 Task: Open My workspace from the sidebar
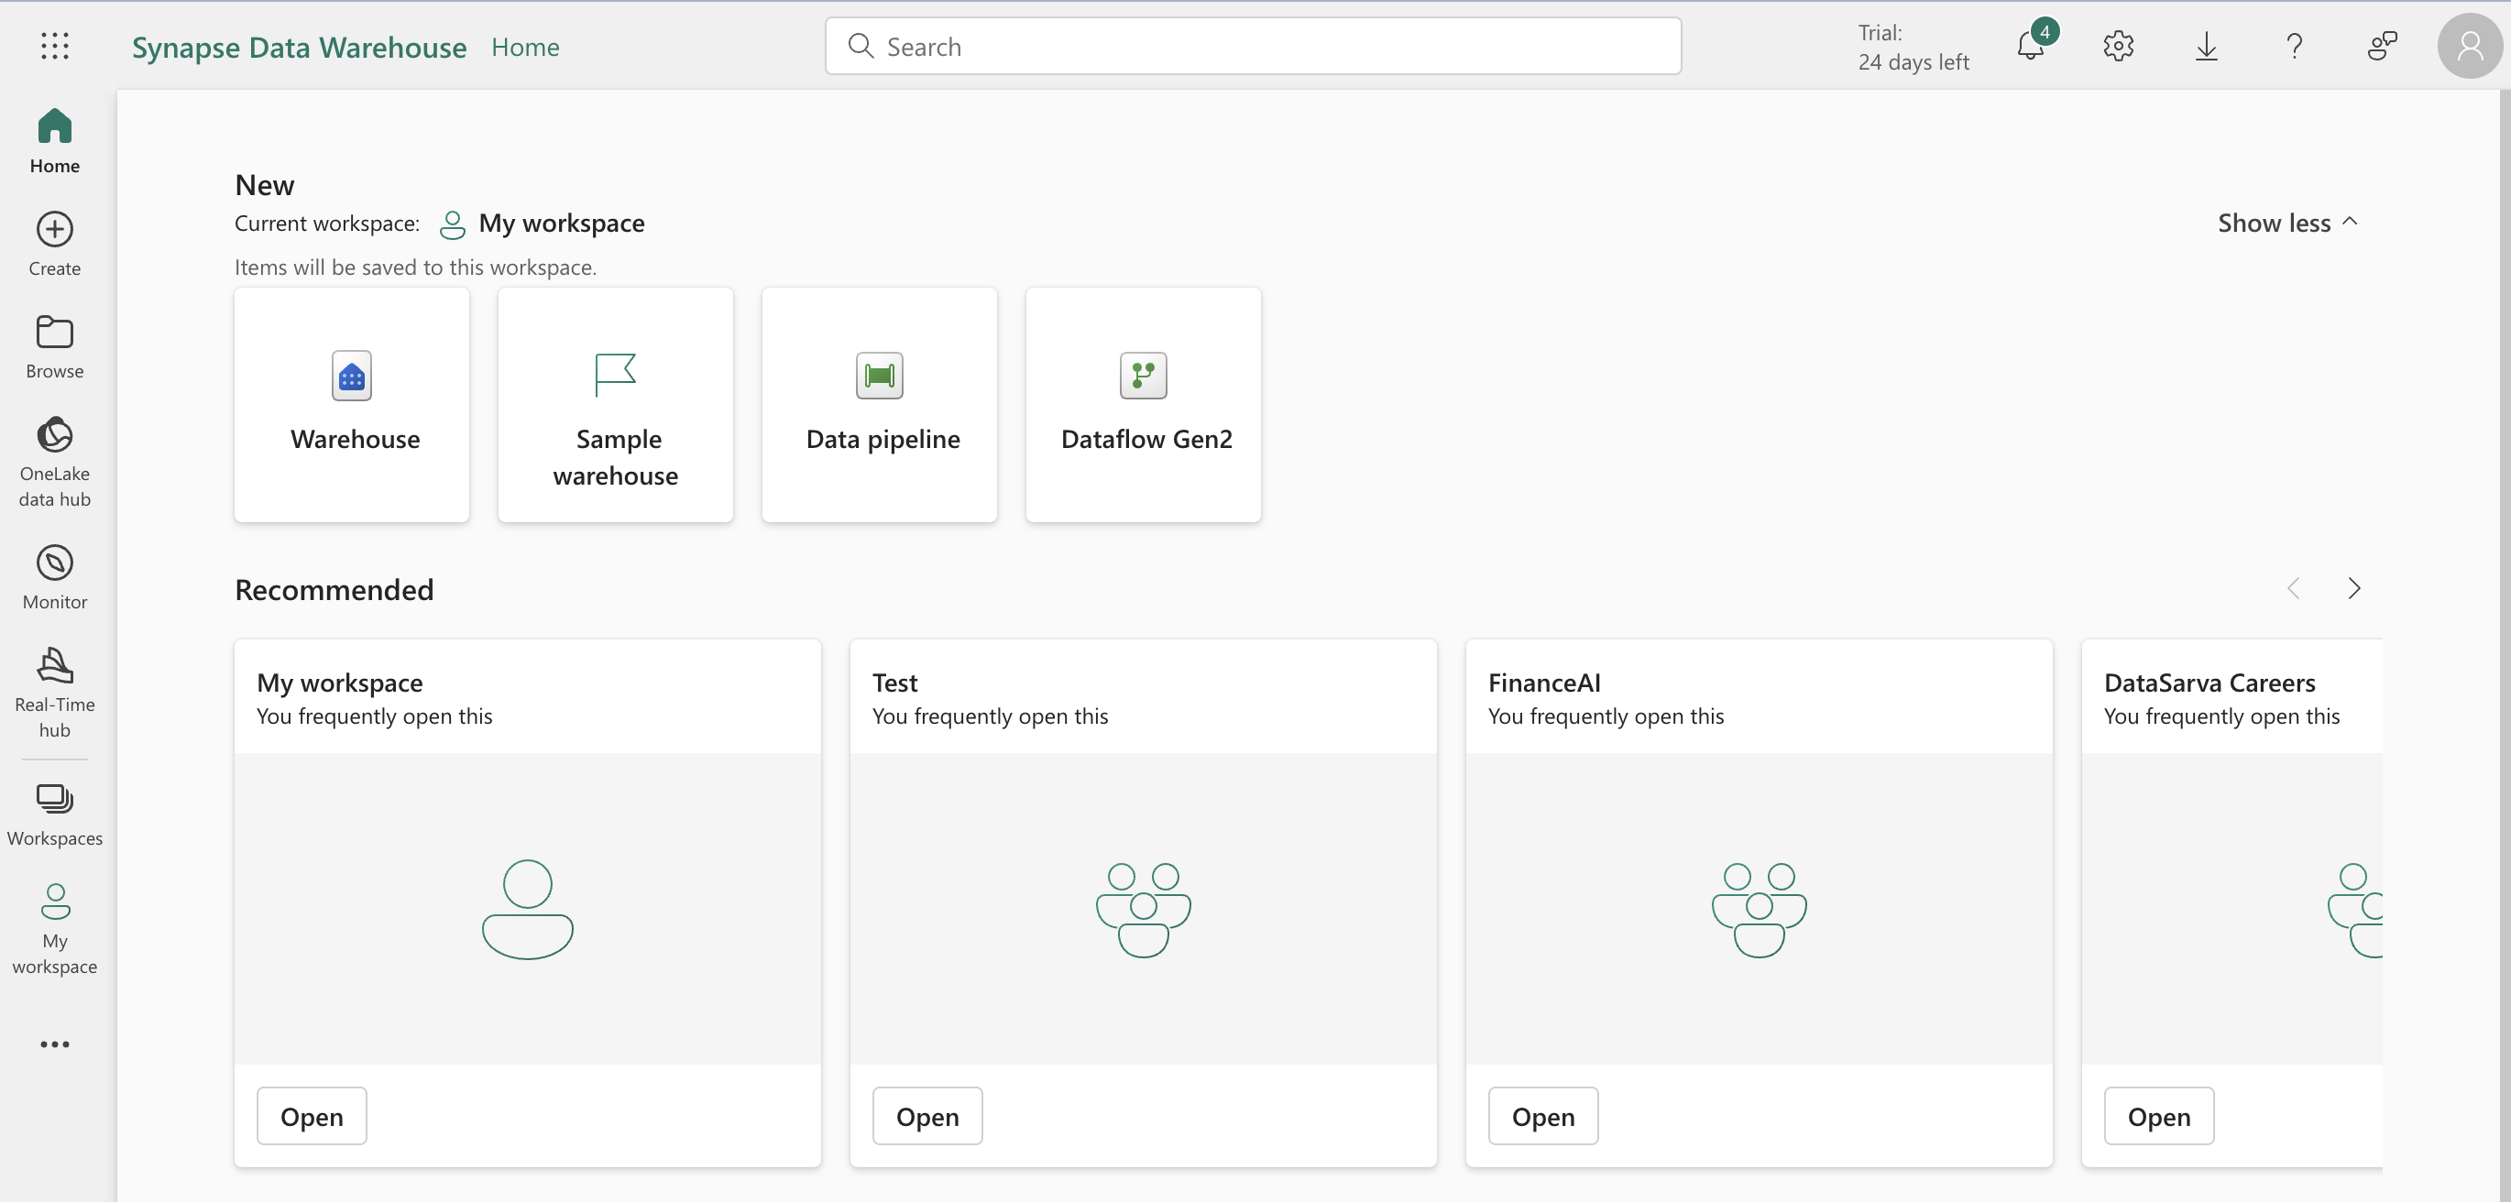[x=55, y=929]
